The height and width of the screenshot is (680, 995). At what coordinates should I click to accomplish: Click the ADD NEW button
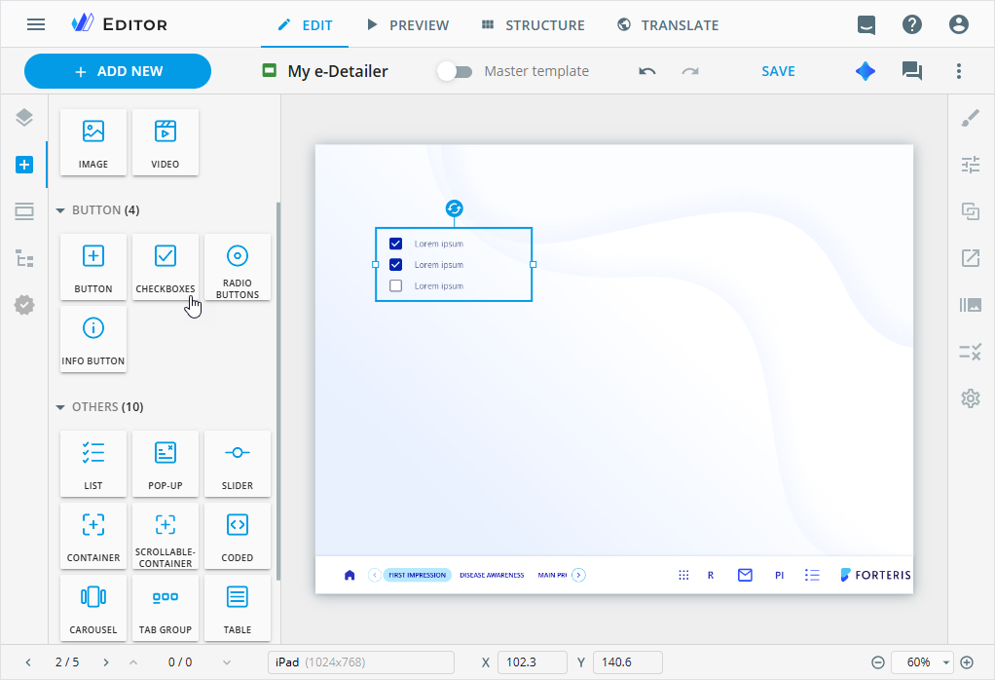point(118,71)
